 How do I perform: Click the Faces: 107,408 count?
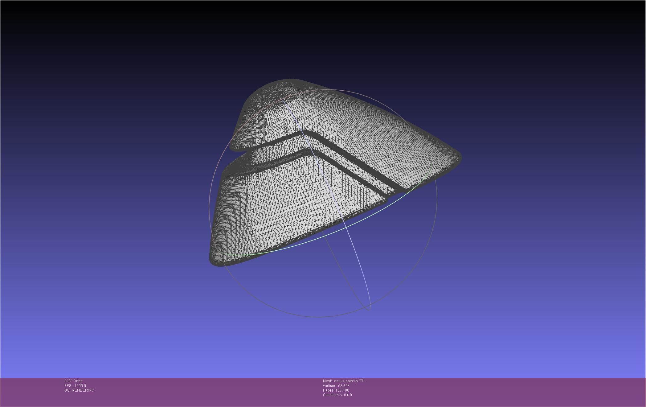coord(336,390)
